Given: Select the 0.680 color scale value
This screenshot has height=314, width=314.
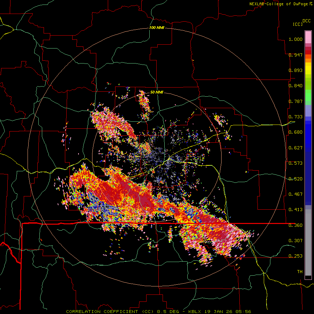Looking at the screenshot, I should coord(296,132).
